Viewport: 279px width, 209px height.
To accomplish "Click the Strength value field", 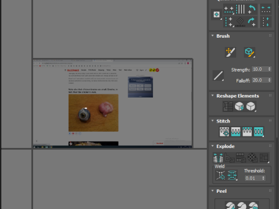I will point(259,69).
